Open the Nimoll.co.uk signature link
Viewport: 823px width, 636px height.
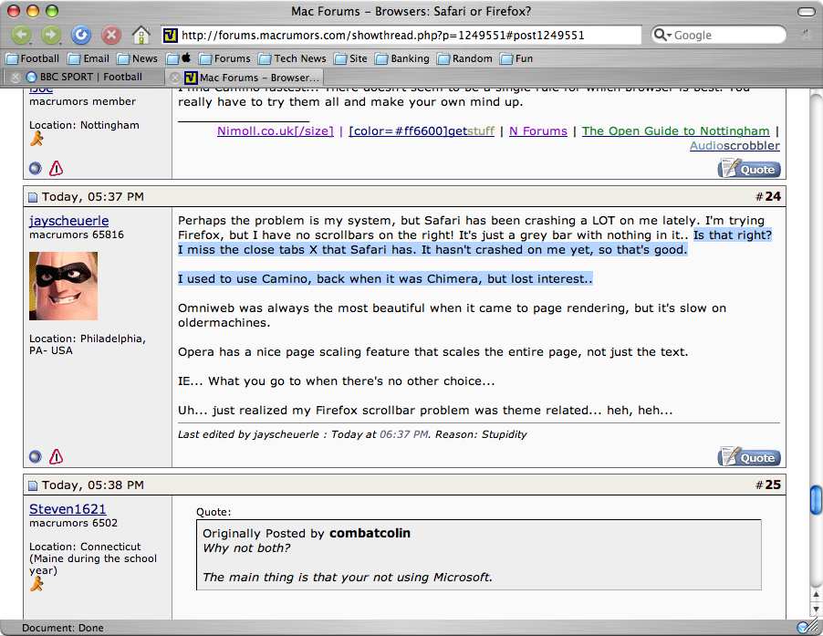[276, 131]
